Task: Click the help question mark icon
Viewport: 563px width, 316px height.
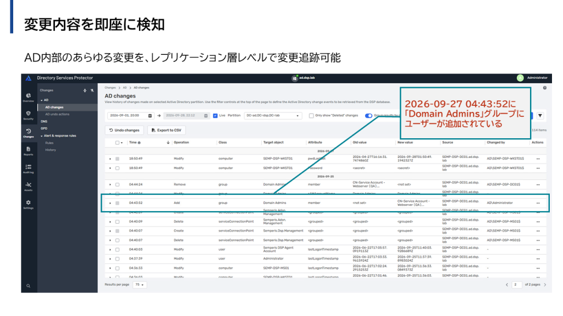Action: click(545, 88)
